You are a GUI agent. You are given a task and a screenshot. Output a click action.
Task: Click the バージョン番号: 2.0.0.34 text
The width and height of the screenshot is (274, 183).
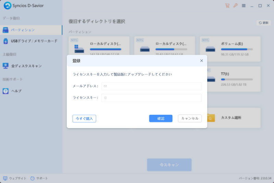[x=255, y=178]
